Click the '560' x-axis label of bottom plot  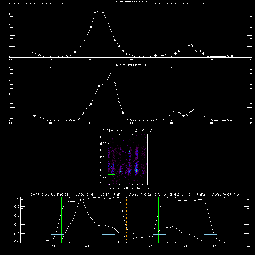118,246
